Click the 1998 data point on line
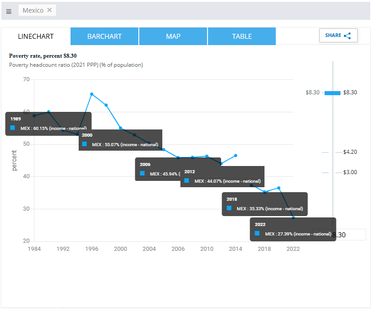Screen dimensions: 373x309 (x=106, y=105)
